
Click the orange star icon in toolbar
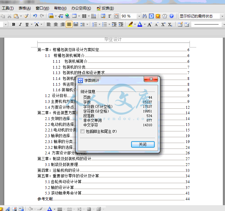(x=158, y=16)
